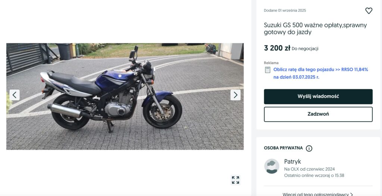The width and height of the screenshot is (382, 196).
Task: Click the calculator icon in the ad
Action: (267, 70)
